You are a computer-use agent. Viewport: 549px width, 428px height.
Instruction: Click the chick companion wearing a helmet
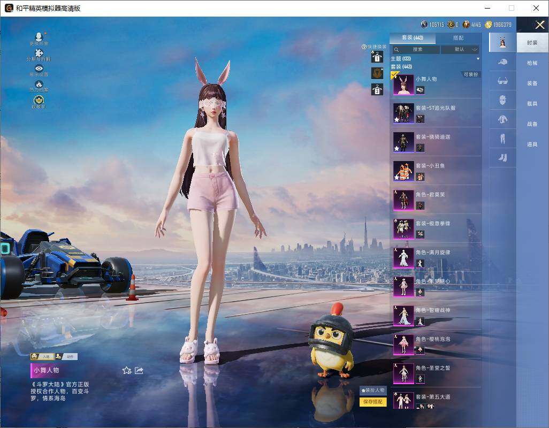332,341
